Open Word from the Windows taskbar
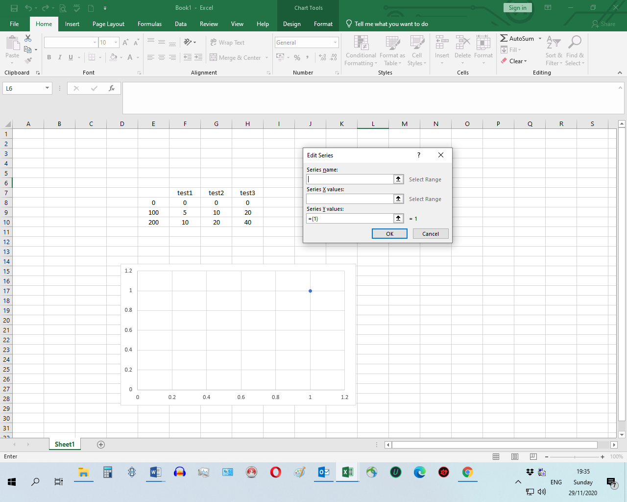 [x=155, y=472]
